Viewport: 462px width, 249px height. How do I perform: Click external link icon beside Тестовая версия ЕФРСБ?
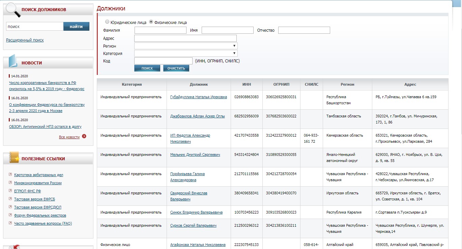point(11,199)
